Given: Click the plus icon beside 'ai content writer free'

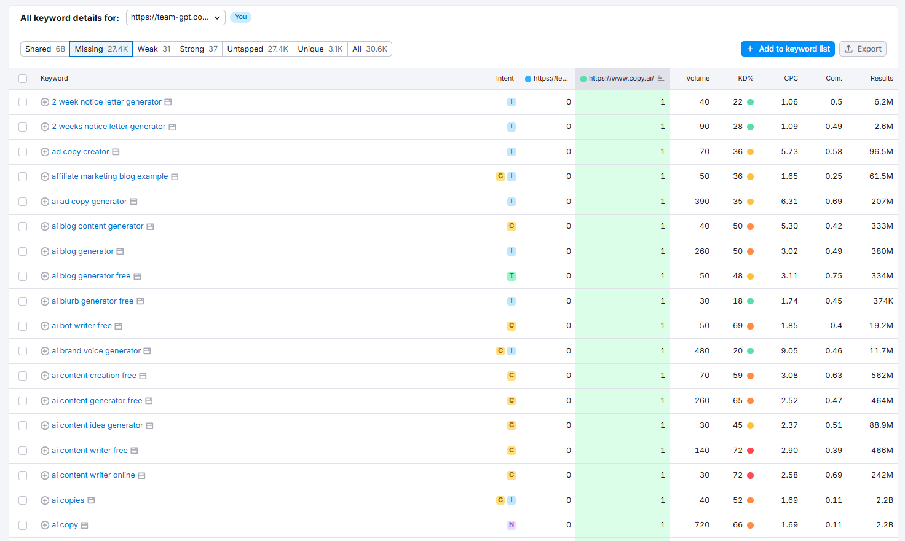Looking at the screenshot, I should [x=45, y=451].
